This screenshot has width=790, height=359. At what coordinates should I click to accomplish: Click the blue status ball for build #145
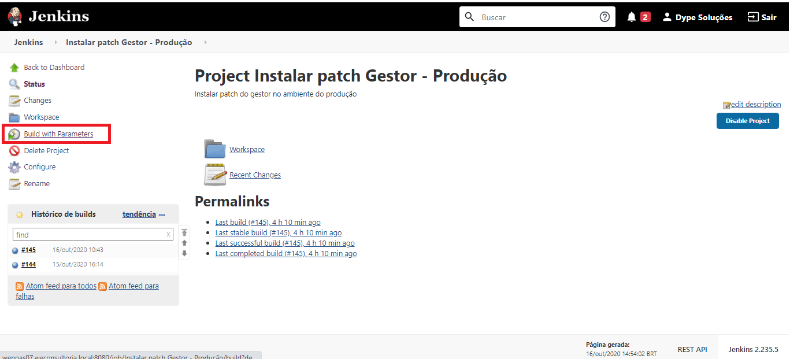pyautogui.click(x=15, y=250)
